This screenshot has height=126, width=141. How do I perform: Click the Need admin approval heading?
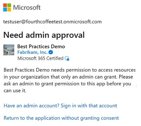tap(44, 35)
